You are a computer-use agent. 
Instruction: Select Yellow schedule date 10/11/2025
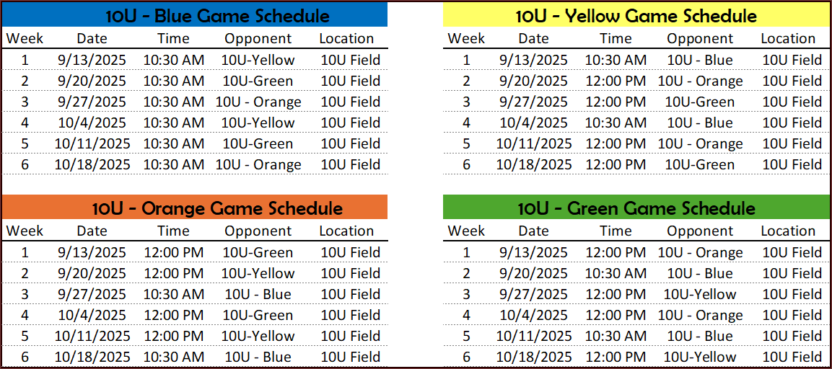tap(534, 143)
